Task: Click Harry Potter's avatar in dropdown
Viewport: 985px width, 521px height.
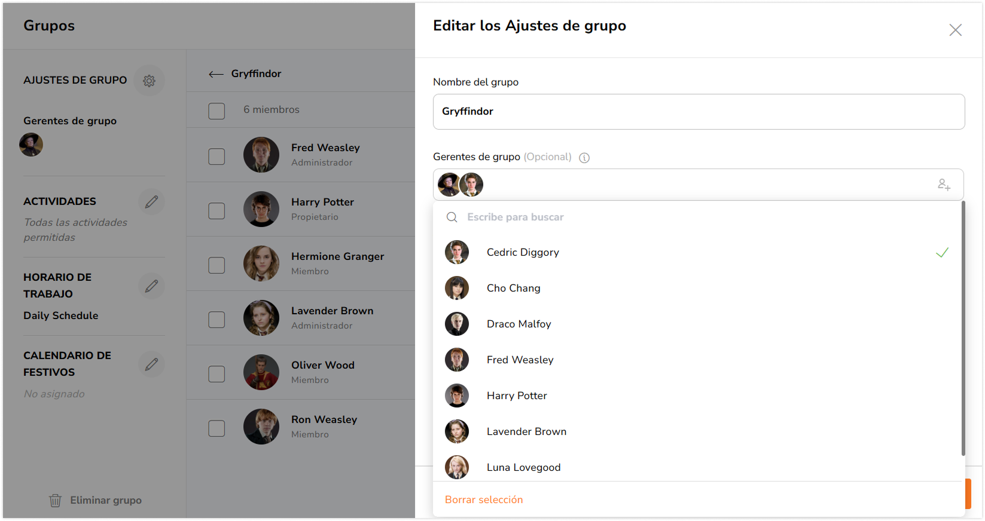Action: [457, 396]
